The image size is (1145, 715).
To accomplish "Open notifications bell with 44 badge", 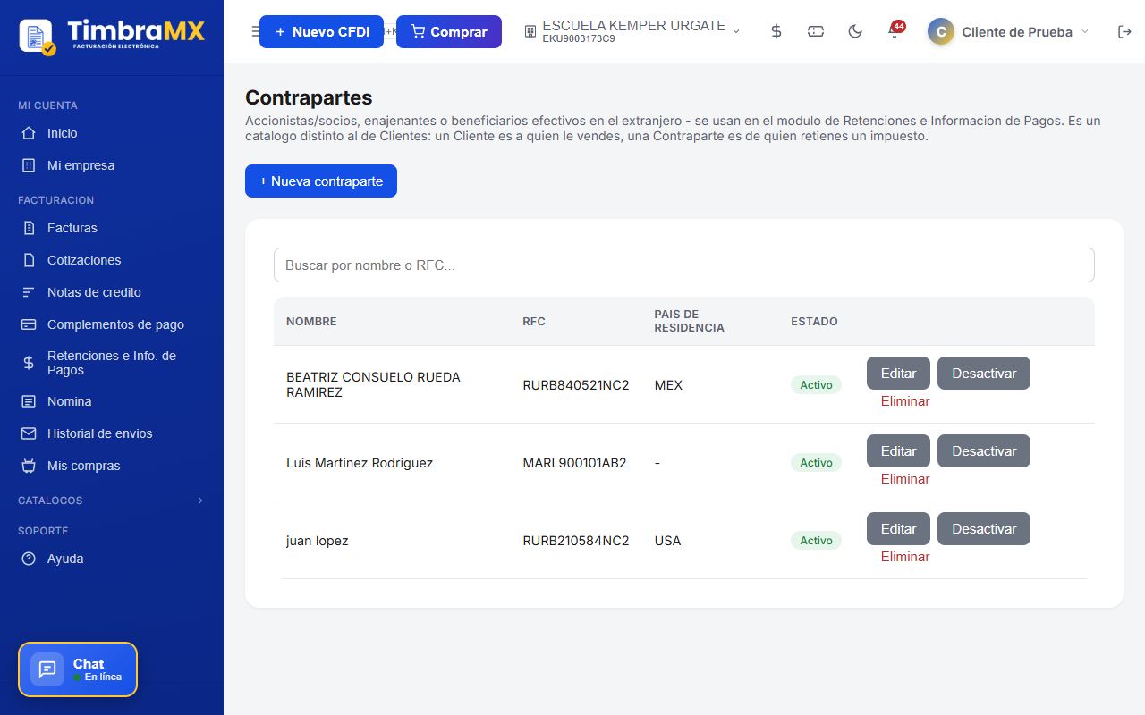I will click(895, 31).
